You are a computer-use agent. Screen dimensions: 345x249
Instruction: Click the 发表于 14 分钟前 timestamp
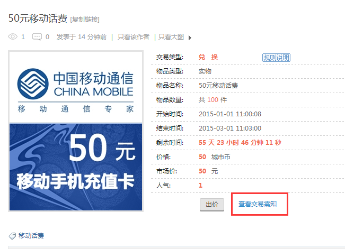pos(82,36)
